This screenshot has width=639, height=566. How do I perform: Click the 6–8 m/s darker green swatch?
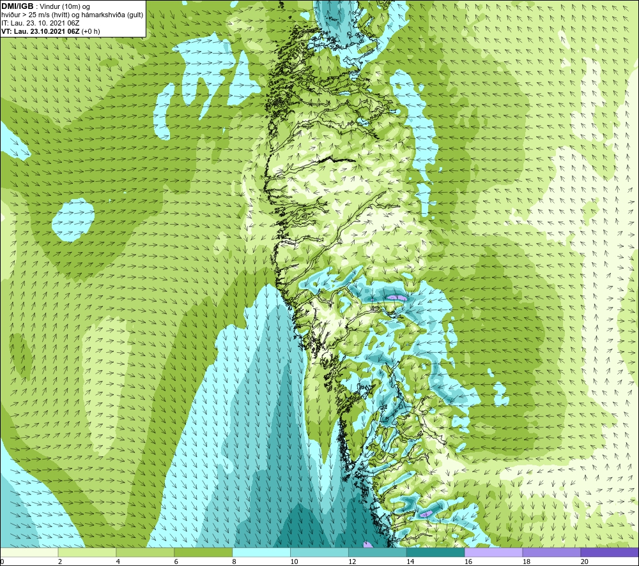[x=203, y=552]
